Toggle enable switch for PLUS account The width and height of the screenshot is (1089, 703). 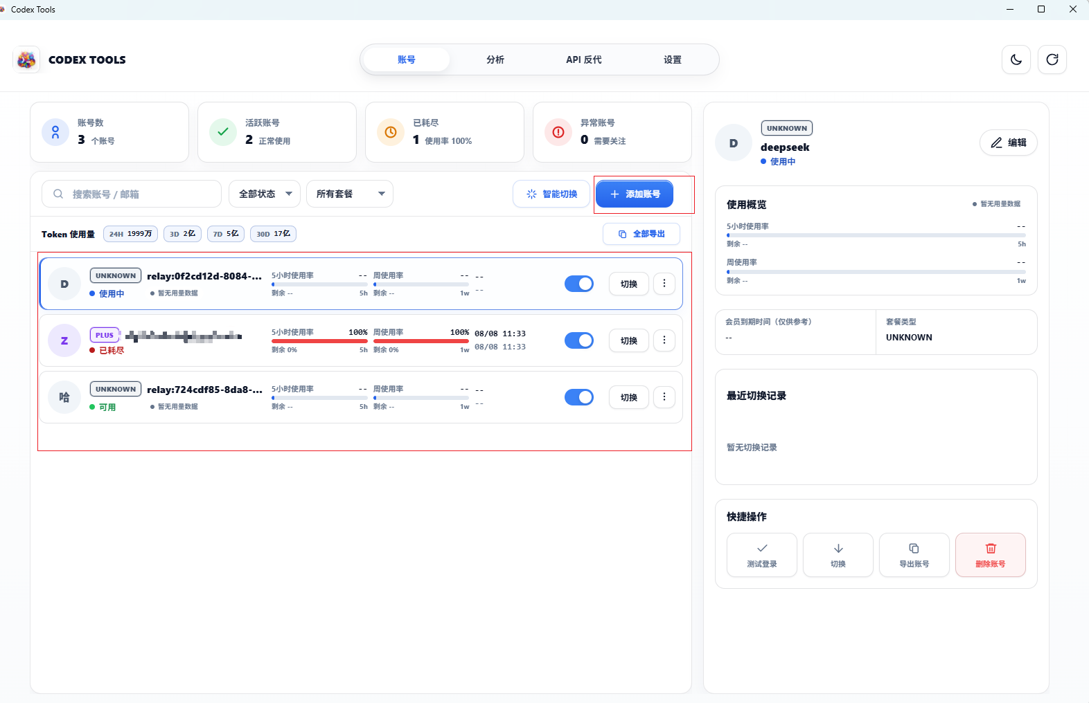tap(579, 340)
